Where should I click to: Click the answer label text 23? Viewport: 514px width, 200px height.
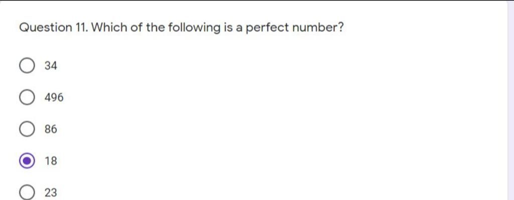tap(51, 192)
